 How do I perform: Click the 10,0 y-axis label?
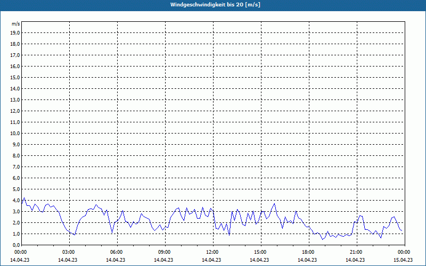click(x=15, y=133)
